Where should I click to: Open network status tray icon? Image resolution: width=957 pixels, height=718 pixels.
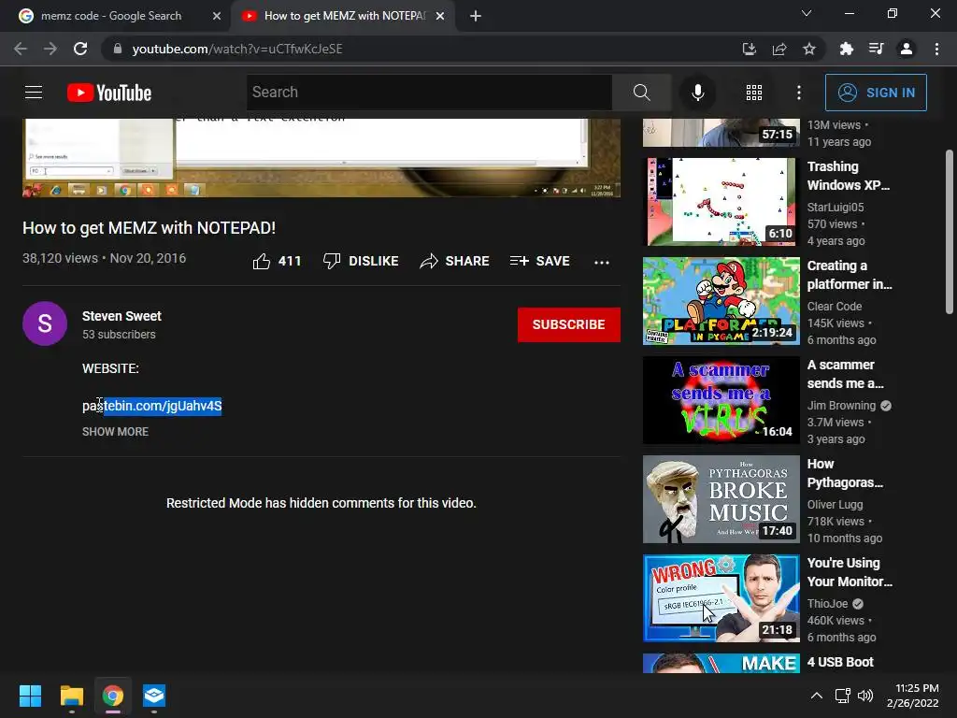click(x=843, y=696)
